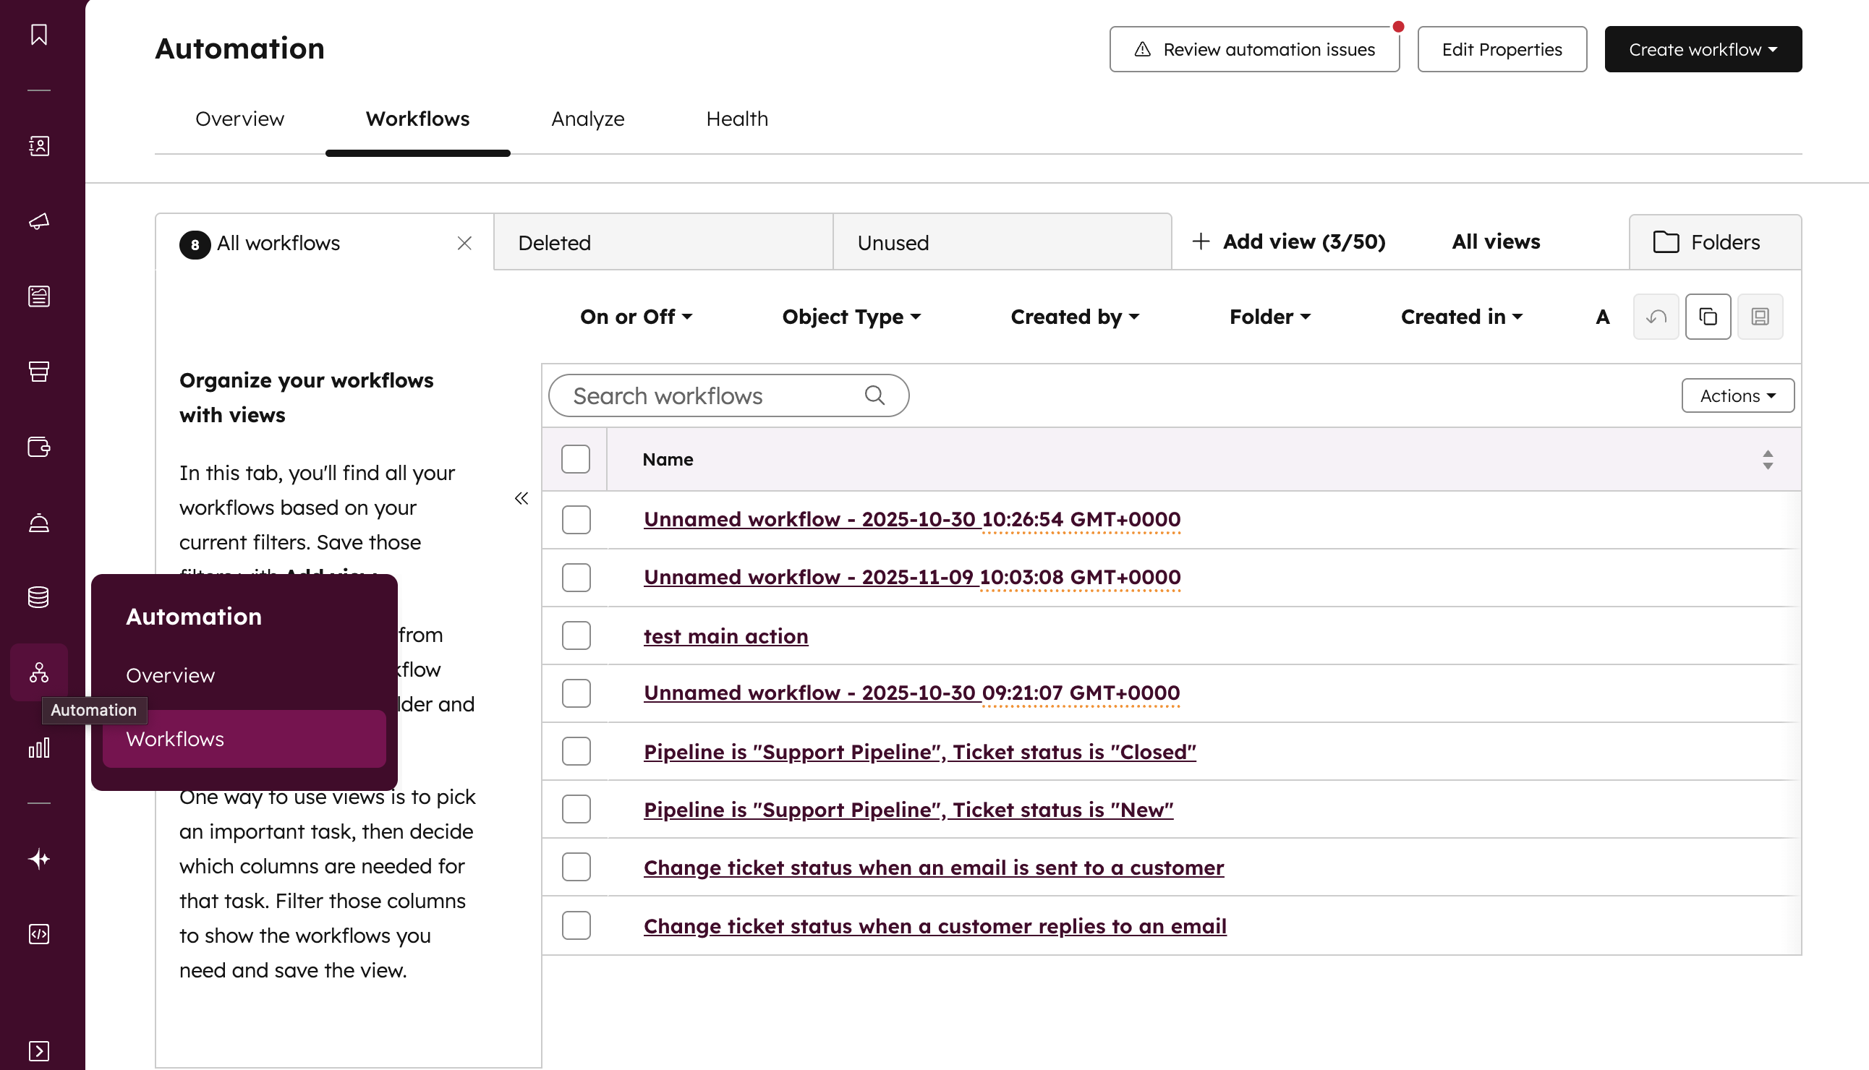Check the box for Change ticket status when a customer replies
This screenshot has height=1070, width=1869.
[576, 925]
